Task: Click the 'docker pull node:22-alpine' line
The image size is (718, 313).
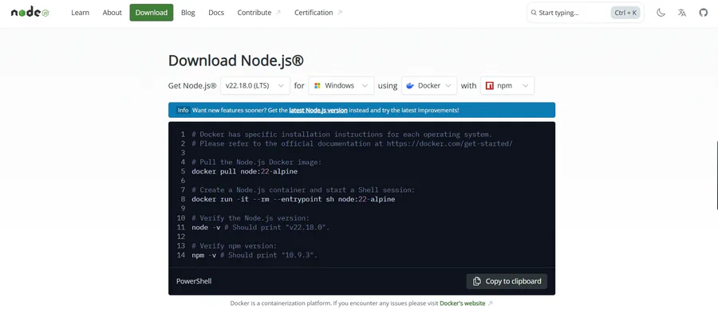Action: 245,171
